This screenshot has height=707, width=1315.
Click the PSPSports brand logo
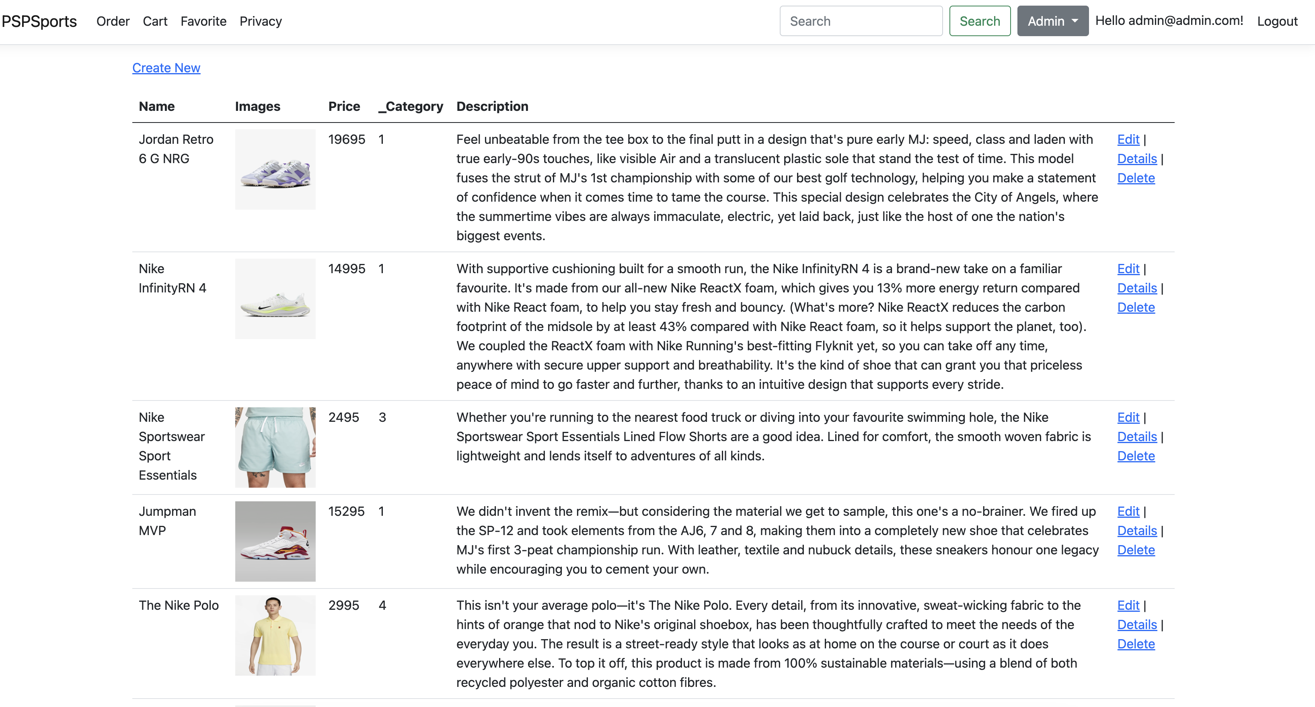[x=39, y=21]
